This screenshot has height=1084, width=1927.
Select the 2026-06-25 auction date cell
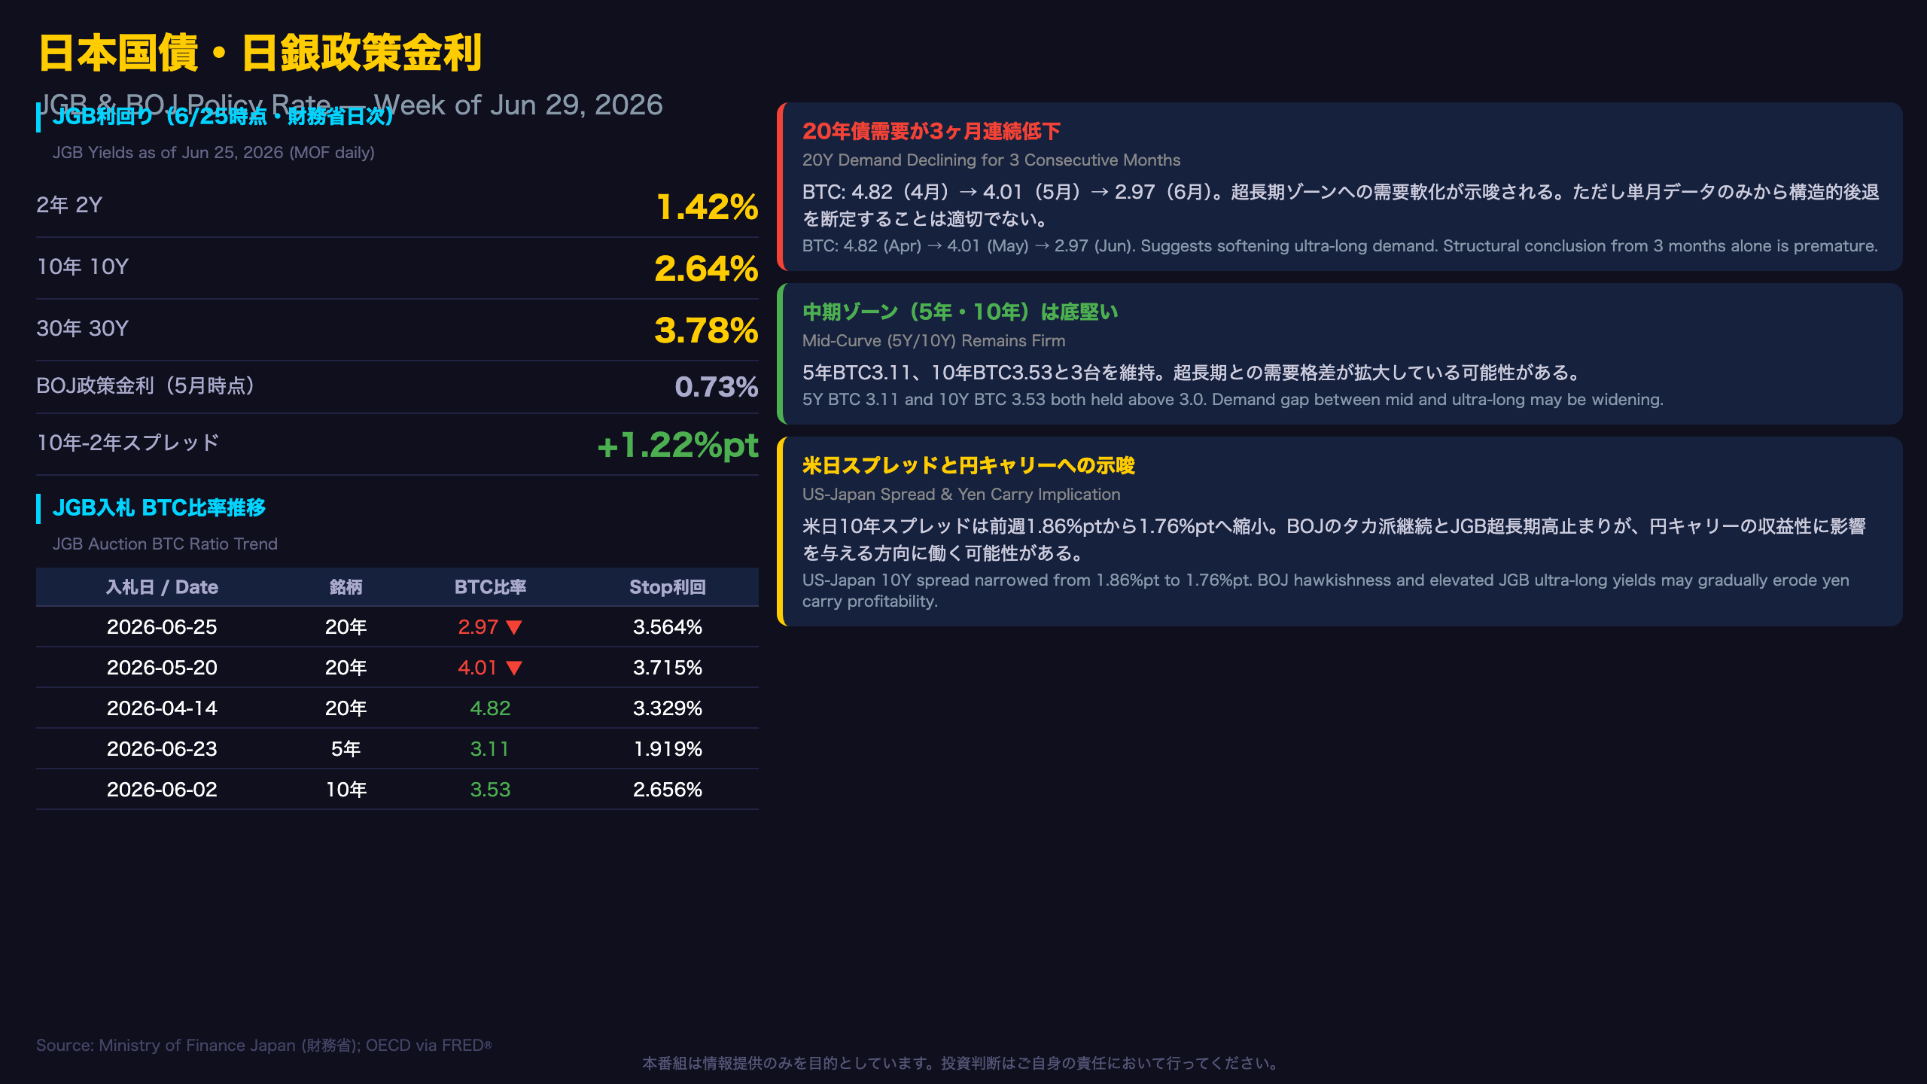point(162,627)
